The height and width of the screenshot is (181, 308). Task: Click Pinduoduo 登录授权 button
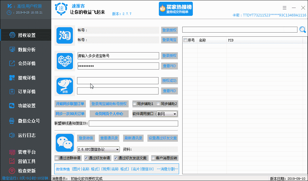[x=169, y=56]
